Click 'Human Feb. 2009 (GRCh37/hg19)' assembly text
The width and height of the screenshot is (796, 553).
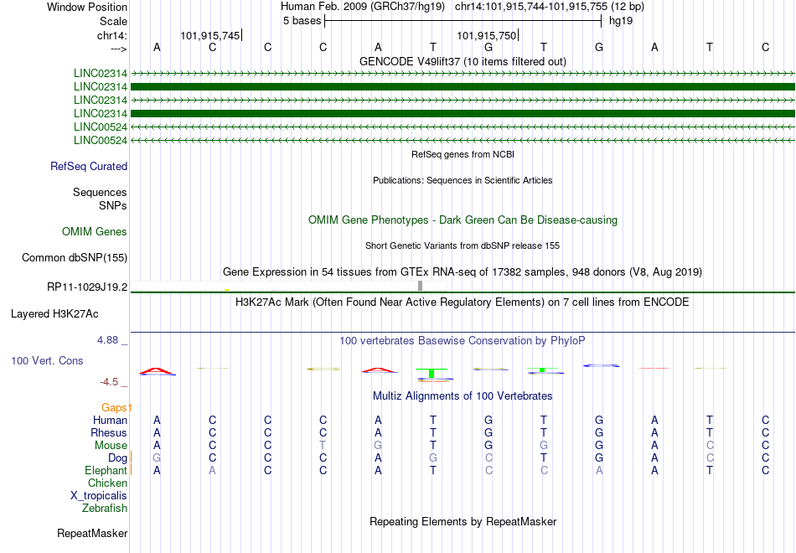363,7
